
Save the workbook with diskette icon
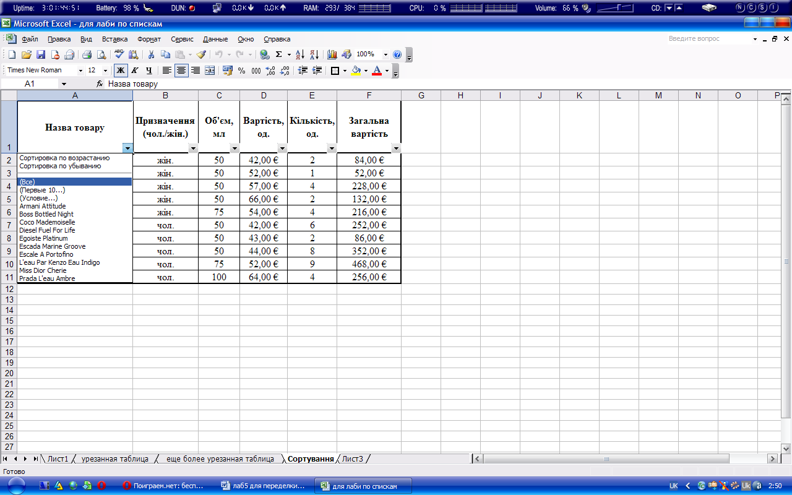(41, 54)
